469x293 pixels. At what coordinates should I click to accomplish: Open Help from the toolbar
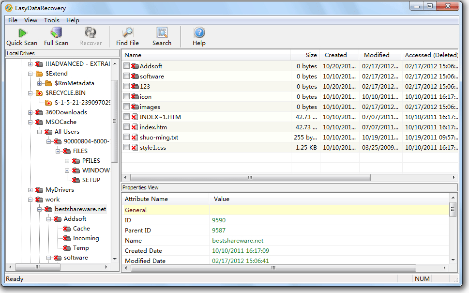199,37
